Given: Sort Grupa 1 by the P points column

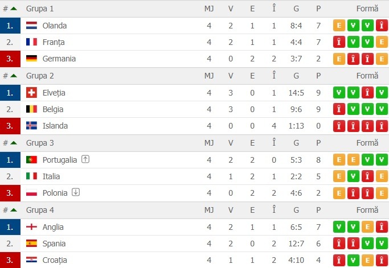Looking at the screenshot, I should (318, 9).
